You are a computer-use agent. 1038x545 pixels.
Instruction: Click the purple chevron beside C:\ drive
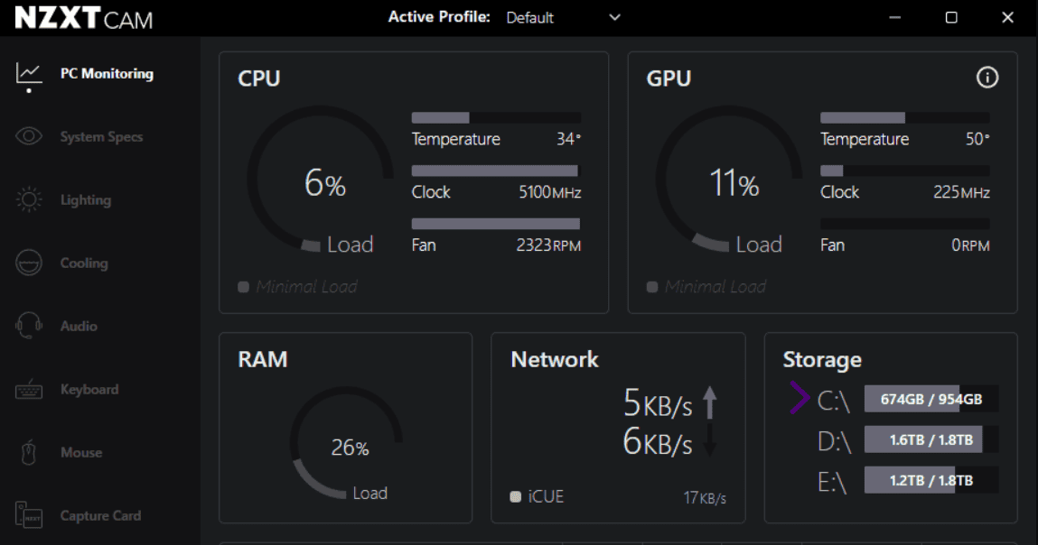pyautogui.click(x=800, y=399)
